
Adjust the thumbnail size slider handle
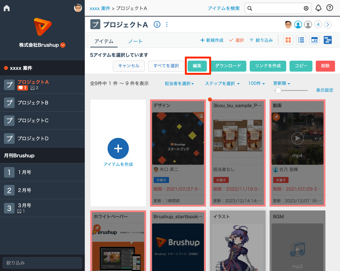tap(278, 90)
